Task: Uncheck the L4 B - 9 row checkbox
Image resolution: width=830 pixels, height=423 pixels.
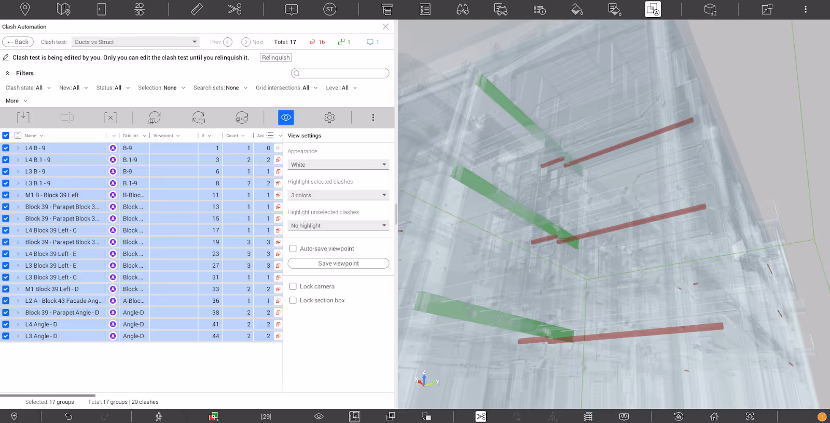Action: (6, 148)
